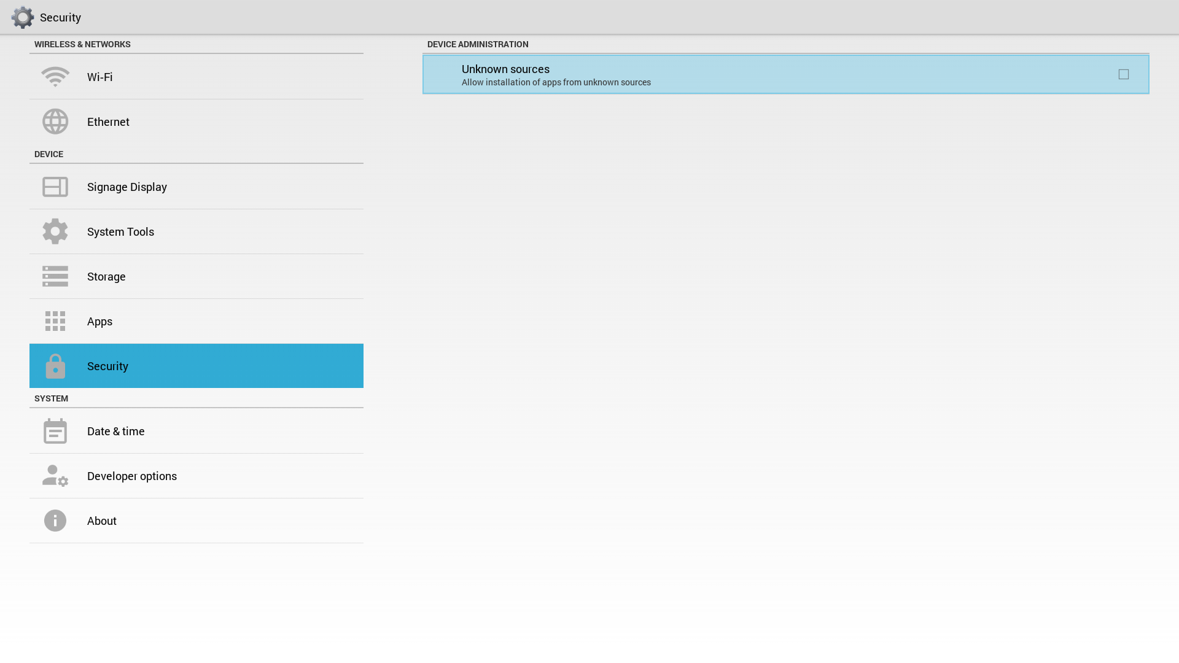Viewport: 1179px width, 663px height.
Task: Open the Developer options menu item
Action: click(x=196, y=476)
